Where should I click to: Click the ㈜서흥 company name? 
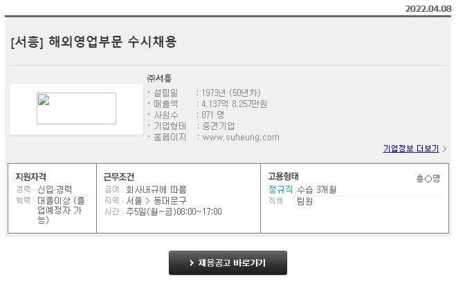(159, 78)
